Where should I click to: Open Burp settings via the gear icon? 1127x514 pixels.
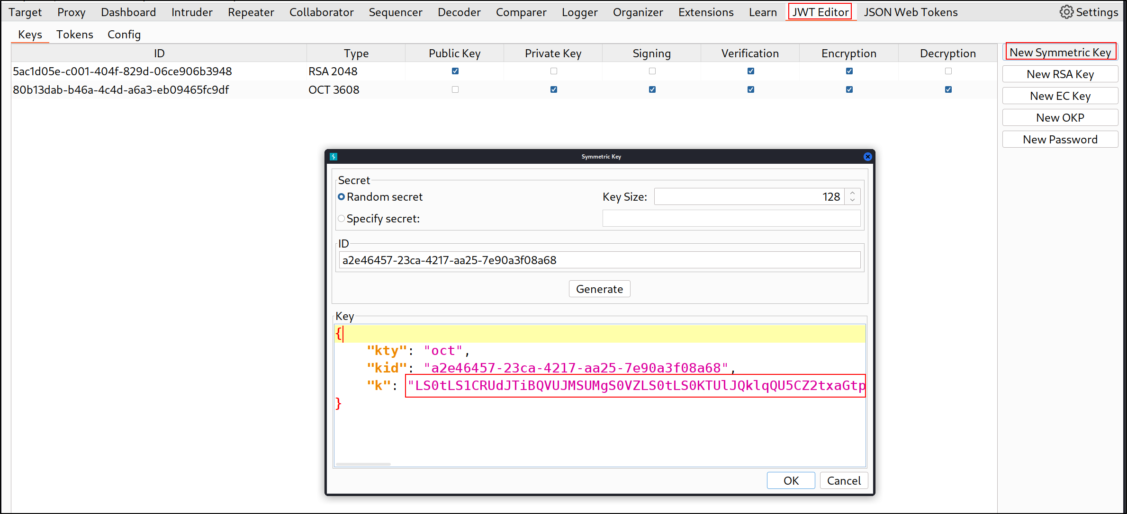tap(1066, 12)
